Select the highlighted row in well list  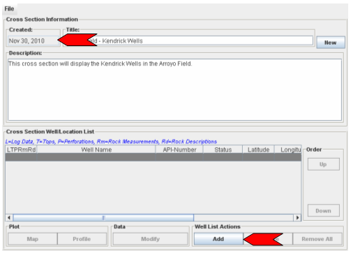[x=154, y=157]
